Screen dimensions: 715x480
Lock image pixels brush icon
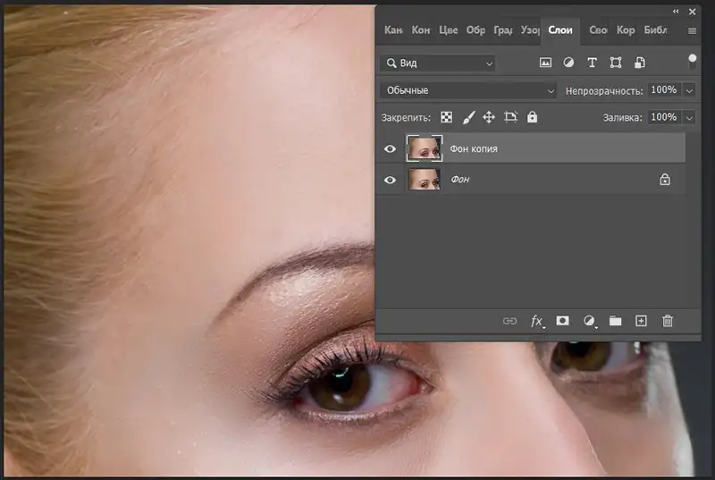(x=468, y=118)
